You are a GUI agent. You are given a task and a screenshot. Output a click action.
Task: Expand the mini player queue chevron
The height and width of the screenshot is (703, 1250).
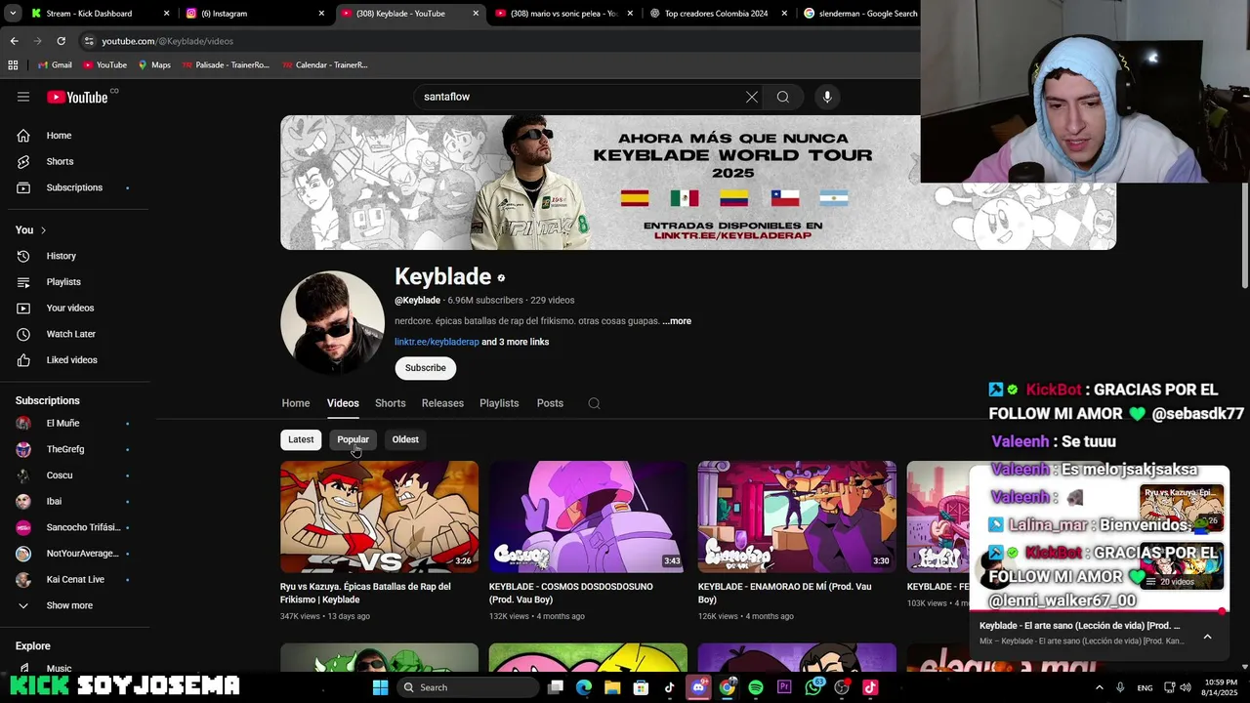(x=1207, y=637)
